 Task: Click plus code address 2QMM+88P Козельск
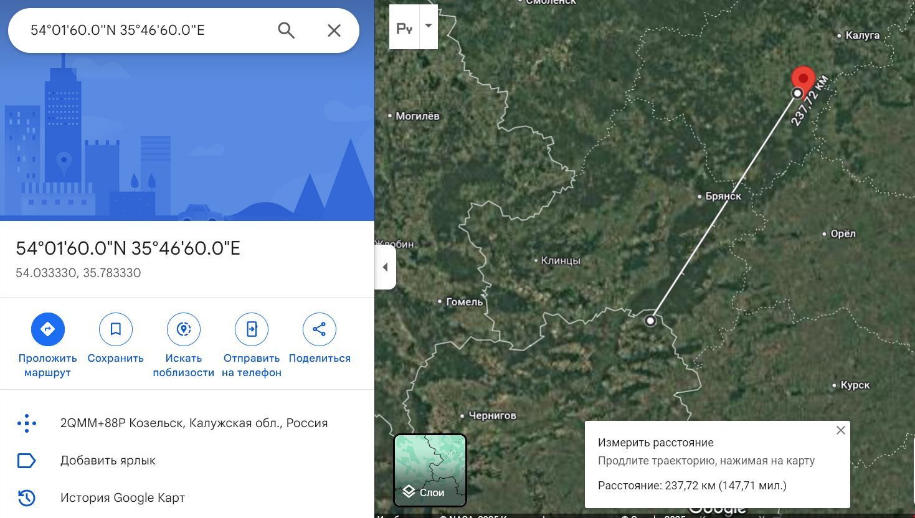194,423
